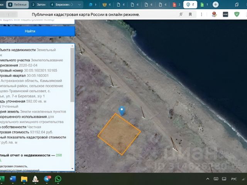Open WhatsApp from the taskbar
The height and width of the screenshot is (185, 247).
[x=58, y=179]
